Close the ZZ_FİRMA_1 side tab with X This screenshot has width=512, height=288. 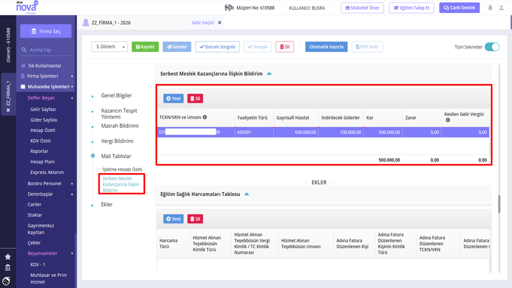click(x=8, y=110)
